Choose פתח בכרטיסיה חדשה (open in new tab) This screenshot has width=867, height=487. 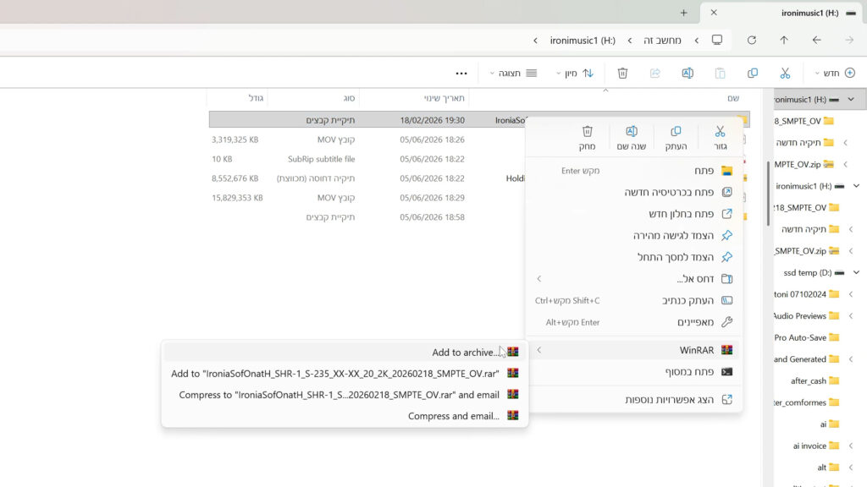(633, 192)
